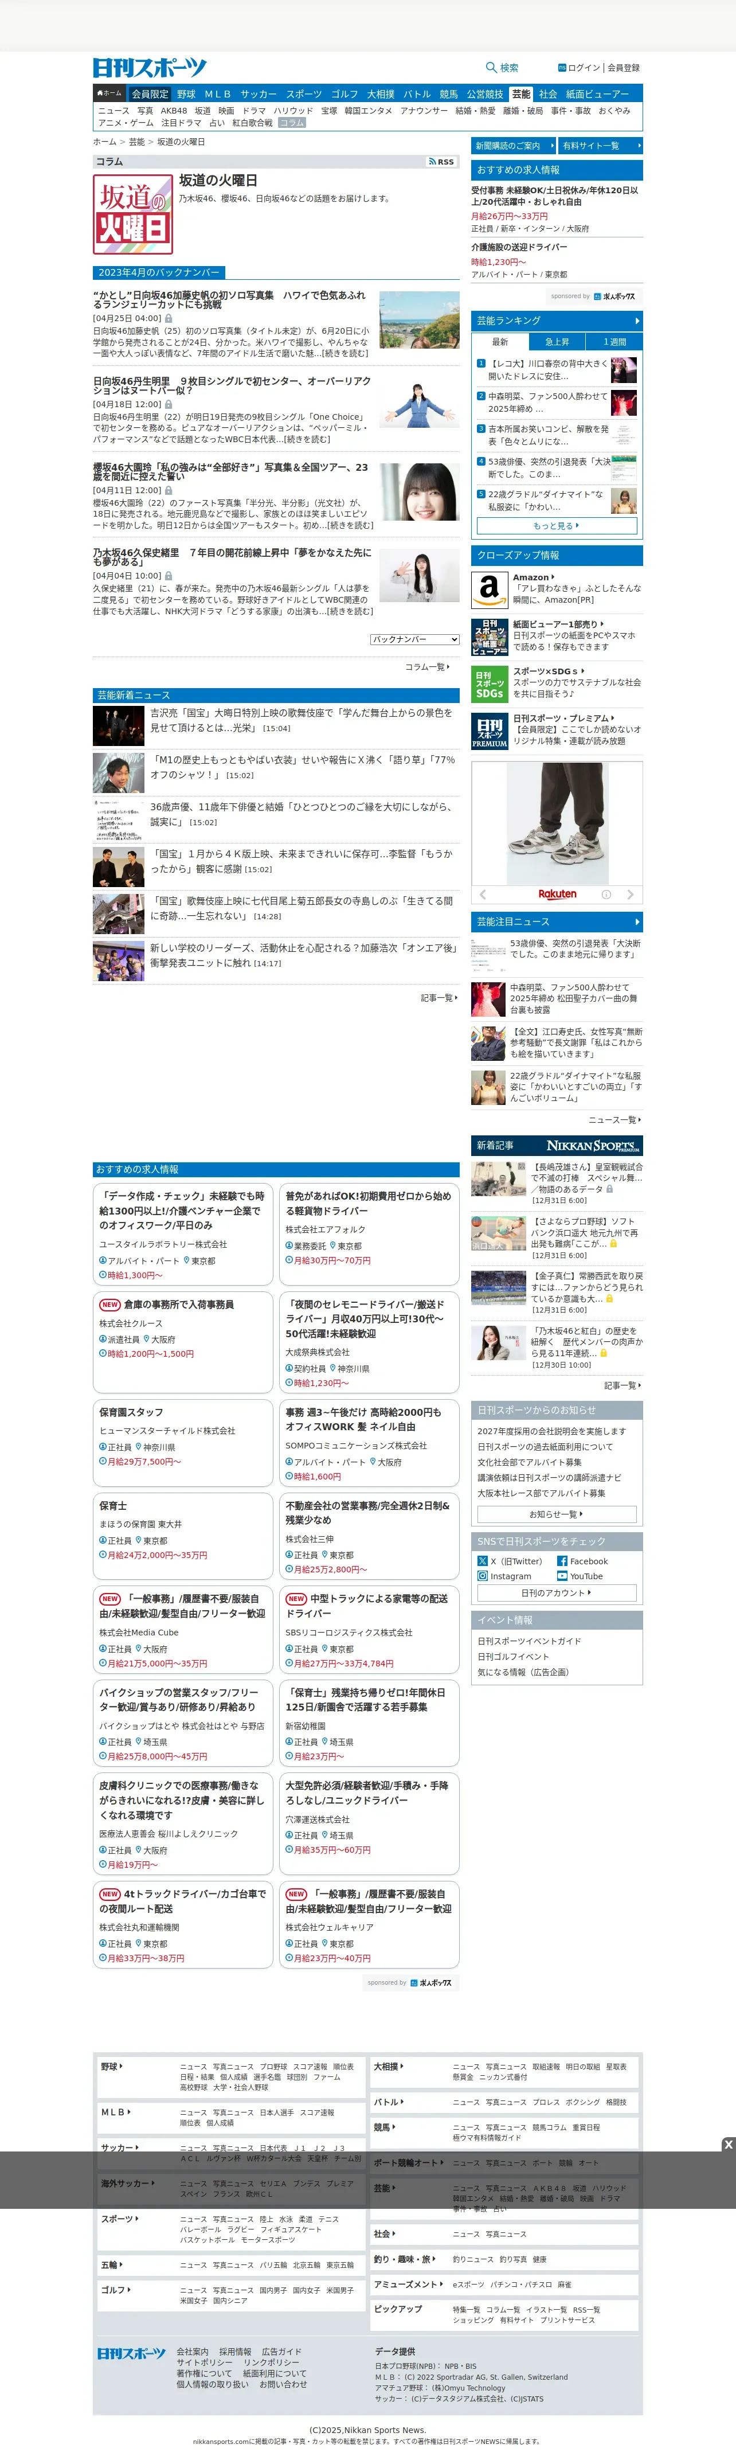The width and height of the screenshot is (736, 2464).
Task: Click the ns login icon
Action: coord(562,68)
